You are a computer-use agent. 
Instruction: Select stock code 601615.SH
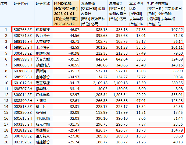pyautogui.click(x=23, y=118)
